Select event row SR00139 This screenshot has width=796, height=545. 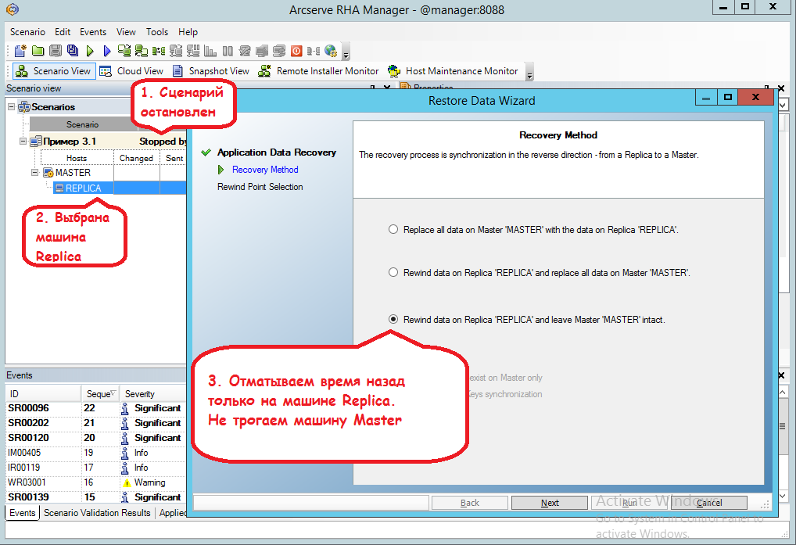96,497
